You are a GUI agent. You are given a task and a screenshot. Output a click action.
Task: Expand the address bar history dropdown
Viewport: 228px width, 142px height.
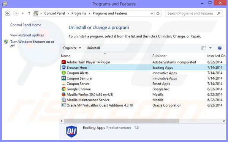[152, 14]
